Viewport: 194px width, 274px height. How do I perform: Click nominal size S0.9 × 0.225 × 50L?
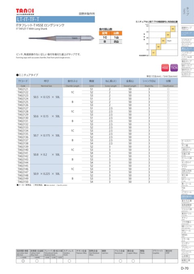pyautogui.click(x=46, y=174)
